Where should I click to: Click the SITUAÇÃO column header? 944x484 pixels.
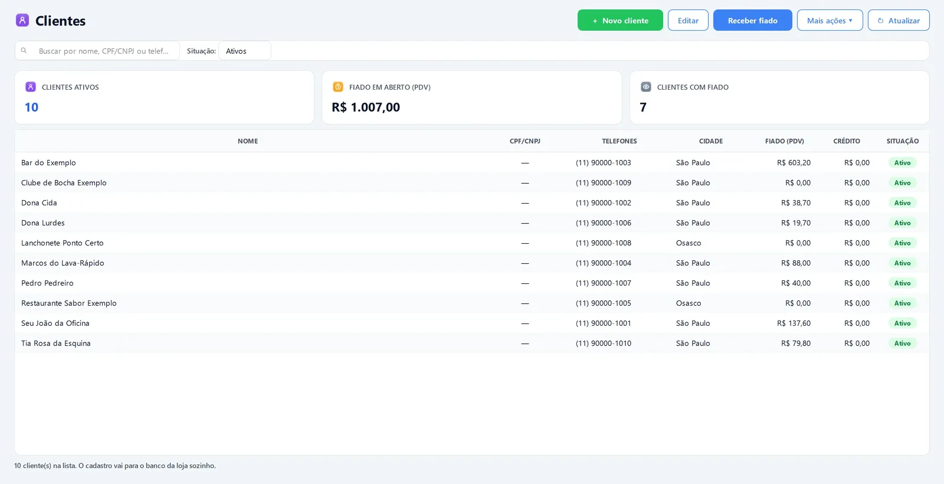click(x=903, y=141)
